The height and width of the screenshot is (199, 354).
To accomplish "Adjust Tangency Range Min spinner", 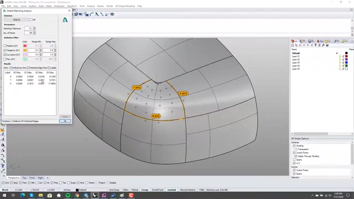I will 40,50.
